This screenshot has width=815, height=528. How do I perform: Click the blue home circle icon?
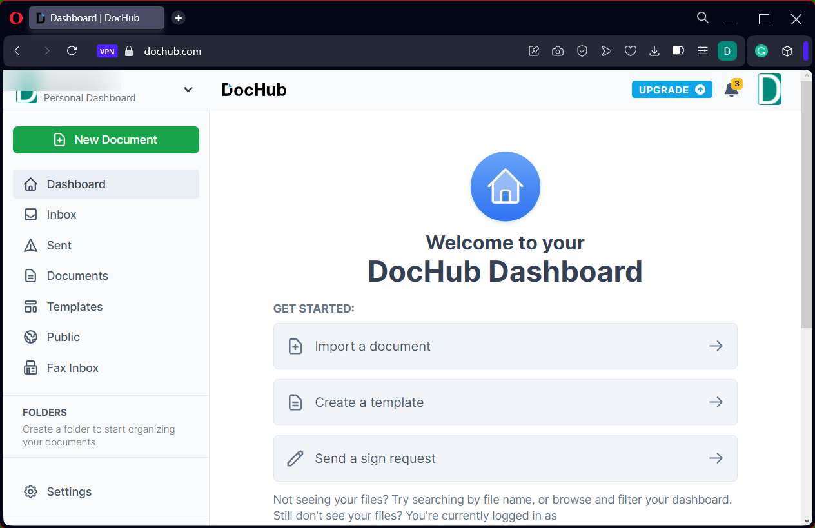(x=505, y=186)
